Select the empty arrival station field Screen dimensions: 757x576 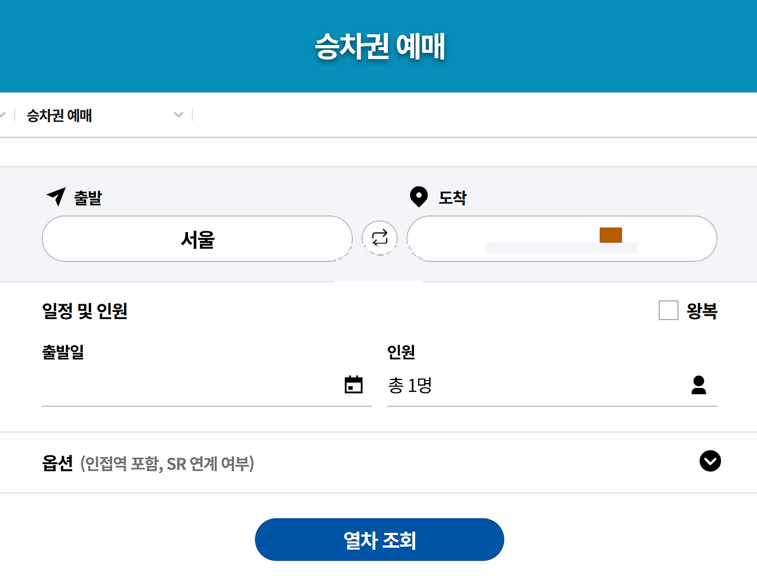[562, 239]
